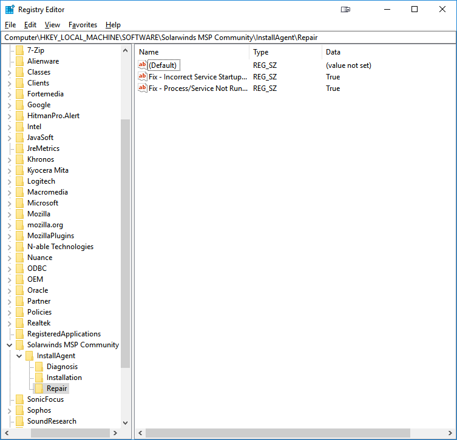This screenshot has height=440, width=457.
Task: Expand the ODBC key
Action: (x=9, y=269)
